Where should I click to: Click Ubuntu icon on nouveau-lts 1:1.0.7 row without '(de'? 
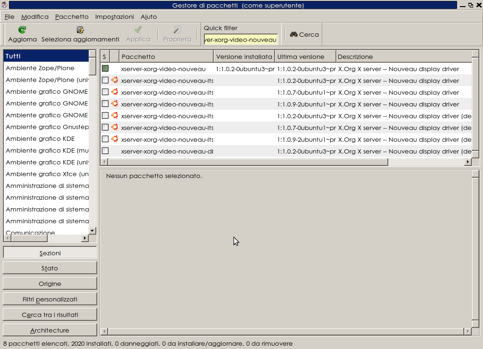tap(115, 92)
